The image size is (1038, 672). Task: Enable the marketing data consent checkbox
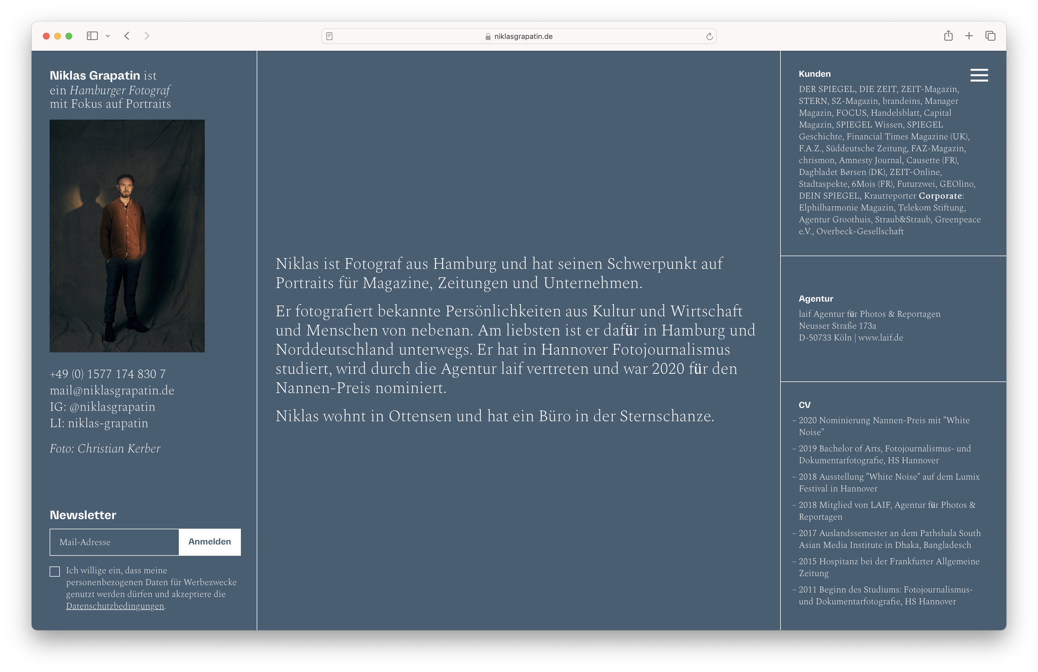pos(54,572)
